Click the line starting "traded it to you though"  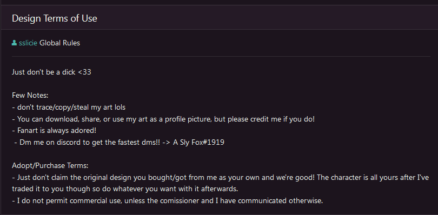(125, 189)
